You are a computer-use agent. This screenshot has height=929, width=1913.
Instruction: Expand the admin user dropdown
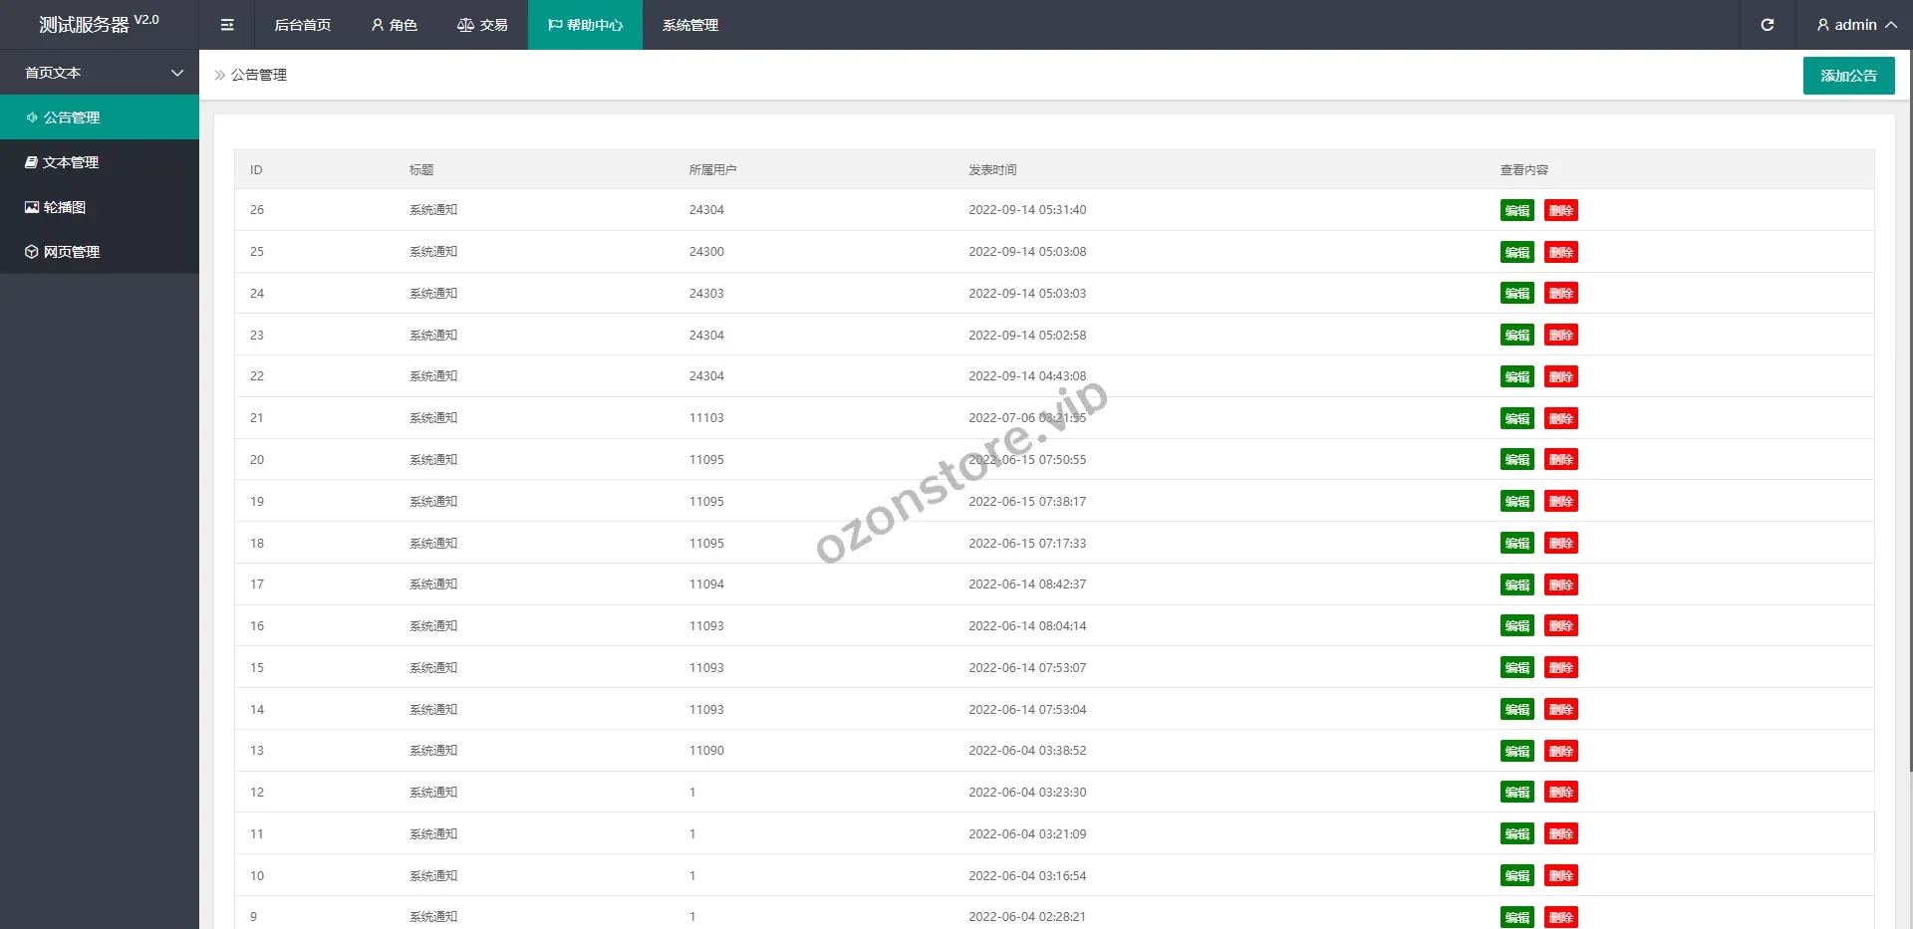[x=1855, y=25]
